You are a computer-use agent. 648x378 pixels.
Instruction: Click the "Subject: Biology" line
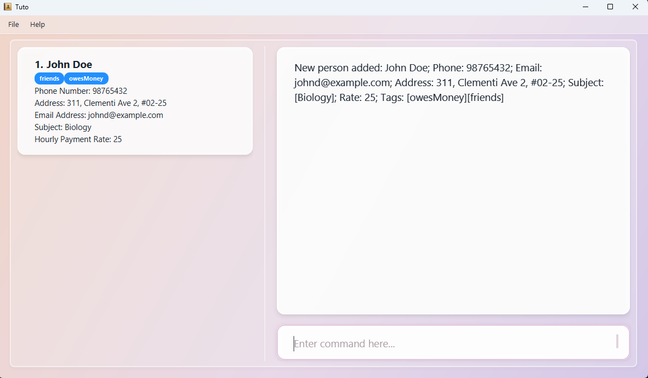pos(63,127)
